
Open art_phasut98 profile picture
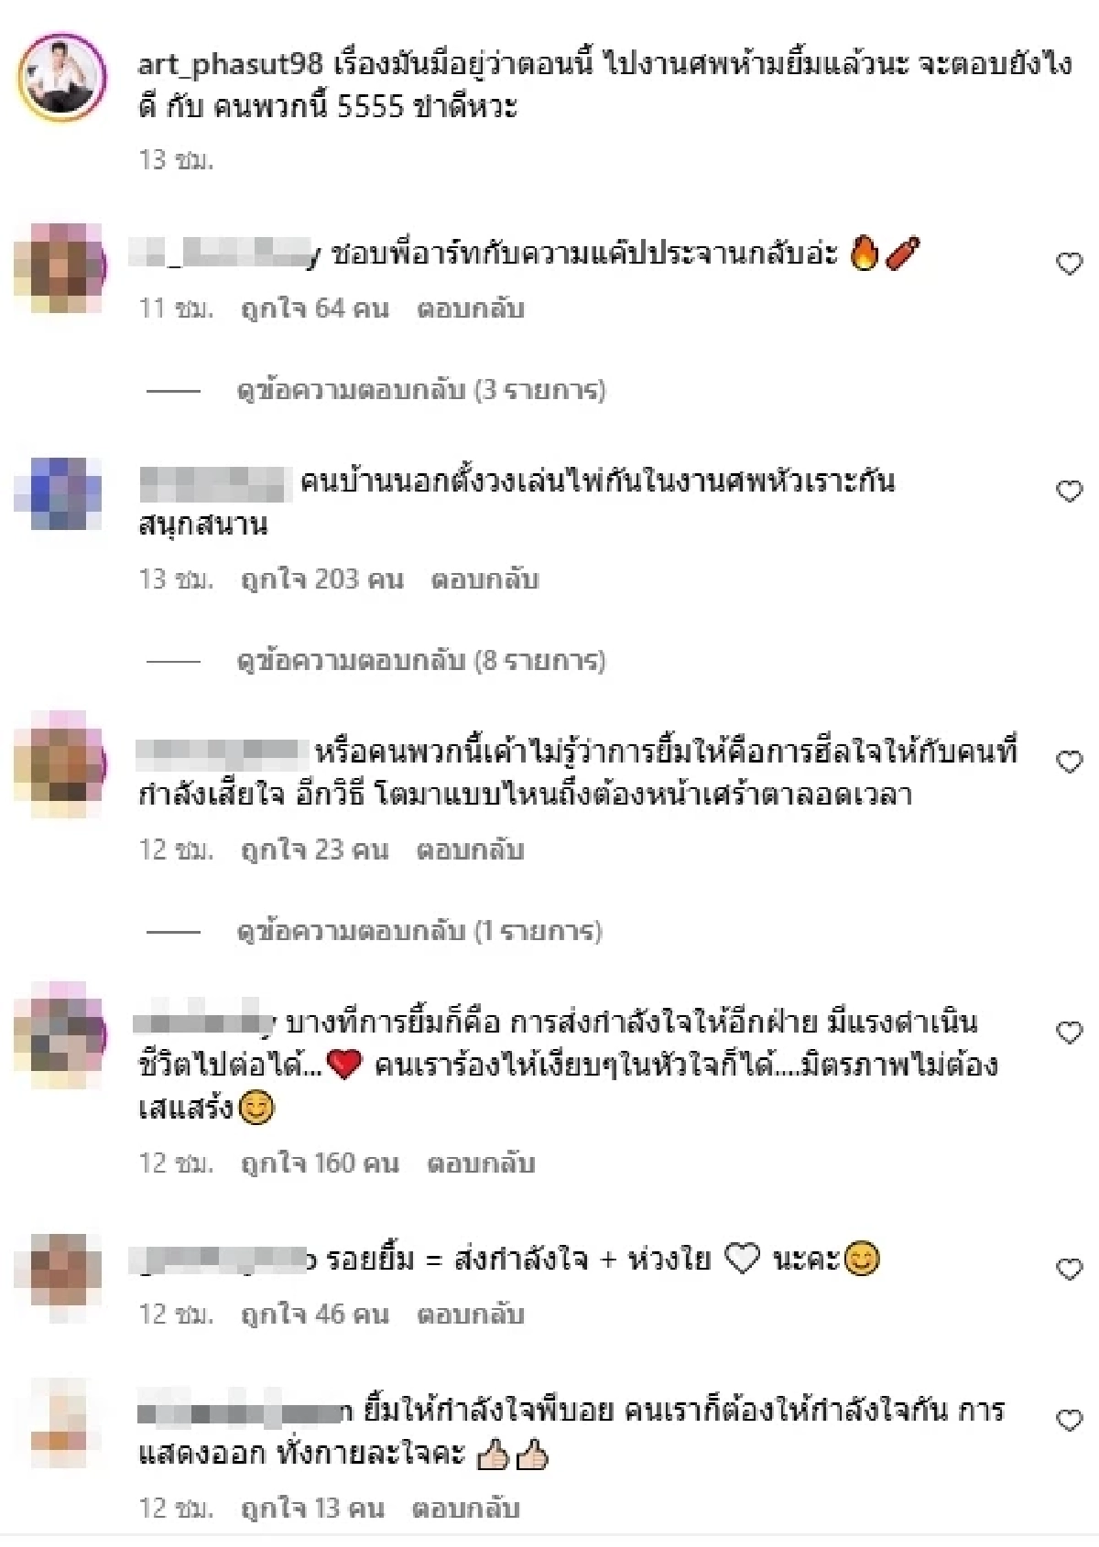(x=61, y=79)
